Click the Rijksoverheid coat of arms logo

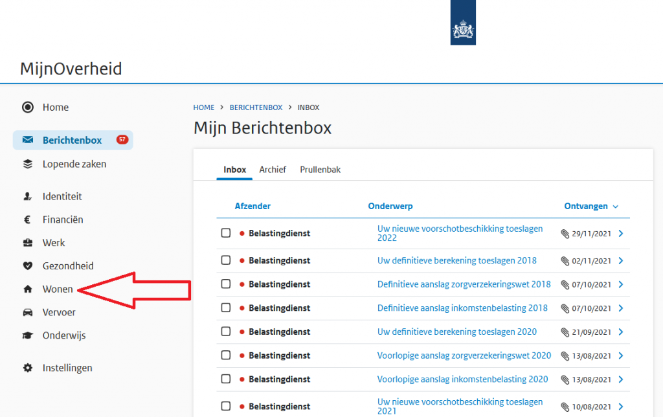[x=463, y=23]
